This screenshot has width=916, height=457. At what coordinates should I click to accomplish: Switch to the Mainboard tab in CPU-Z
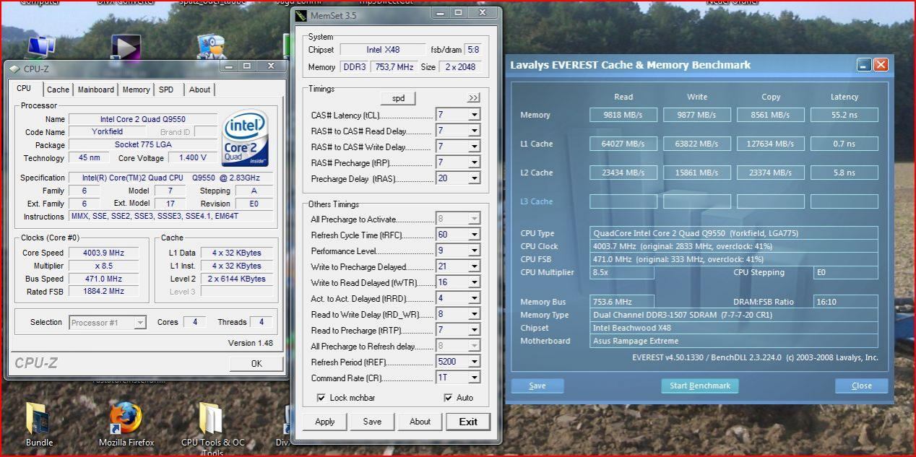96,90
